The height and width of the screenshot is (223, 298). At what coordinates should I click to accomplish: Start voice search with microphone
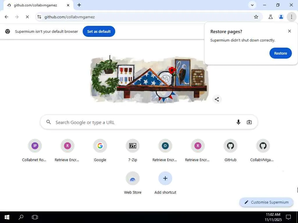[238, 122]
